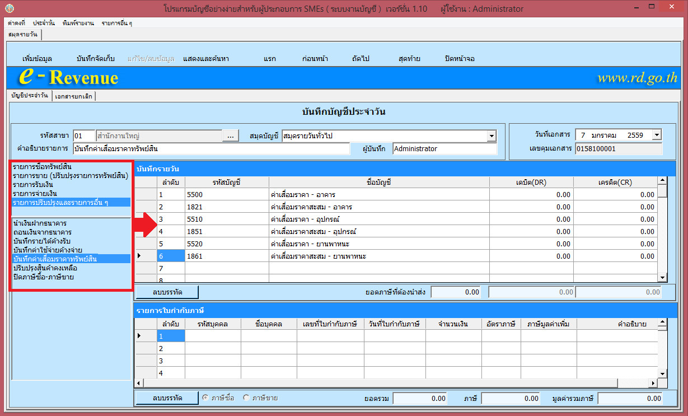Click the ชื่อบัญชี column header

coord(379,182)
